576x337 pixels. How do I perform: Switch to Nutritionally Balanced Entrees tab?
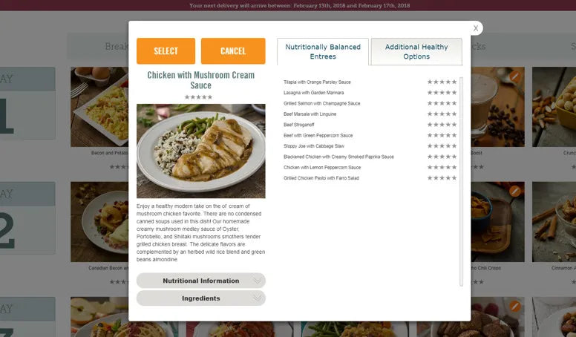[x=323, y=52]
